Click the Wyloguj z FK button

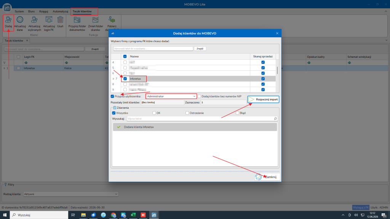tap(361, 207)
